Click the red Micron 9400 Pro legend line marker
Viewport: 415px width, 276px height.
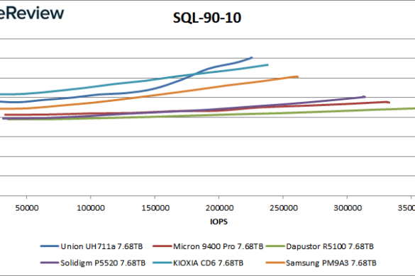point(162,246)
